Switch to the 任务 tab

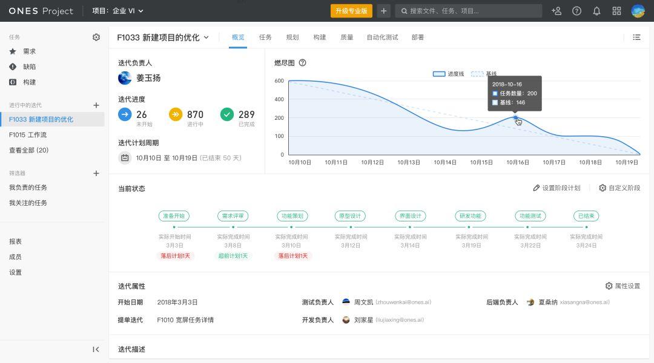(265, 37)
